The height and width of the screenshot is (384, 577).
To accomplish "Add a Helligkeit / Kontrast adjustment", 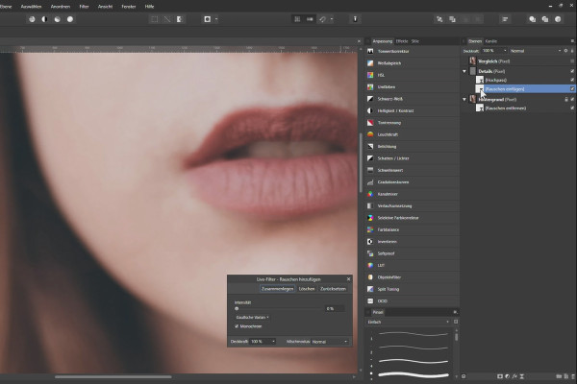I will (x=413, y=110).
